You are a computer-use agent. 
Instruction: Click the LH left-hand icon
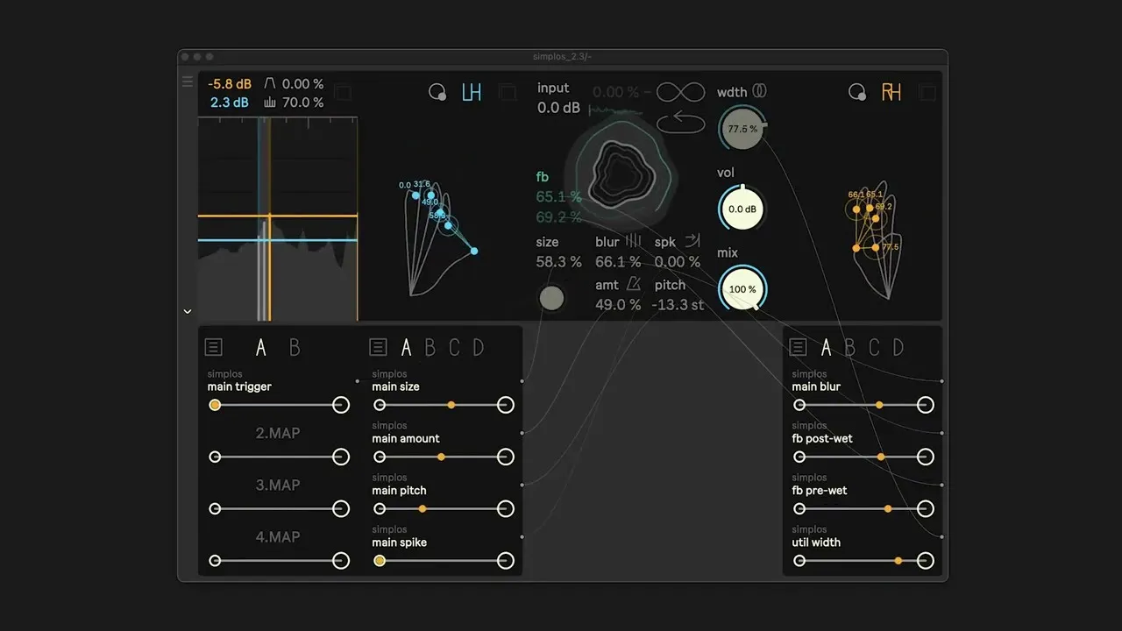tap(472, 92)
